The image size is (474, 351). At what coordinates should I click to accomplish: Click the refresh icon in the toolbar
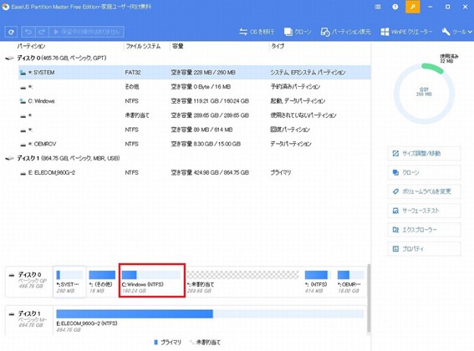point(11,32)
